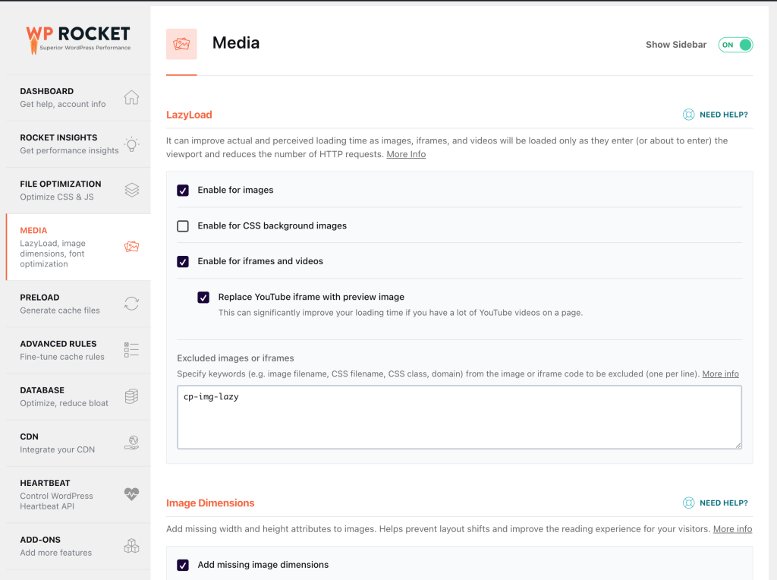Enable LazyLoad for CSS background images

(182, 225)
